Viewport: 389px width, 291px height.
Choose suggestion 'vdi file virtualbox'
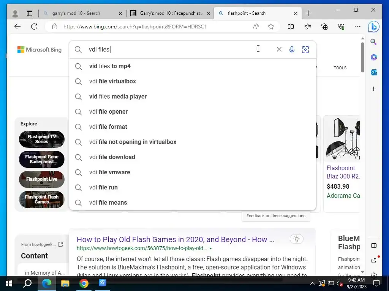click(193, 81)
